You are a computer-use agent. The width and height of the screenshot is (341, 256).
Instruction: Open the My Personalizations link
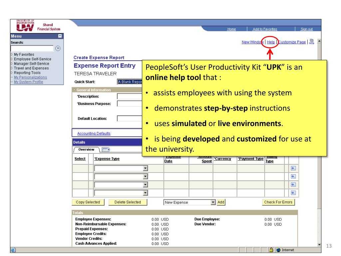point(30,77)
